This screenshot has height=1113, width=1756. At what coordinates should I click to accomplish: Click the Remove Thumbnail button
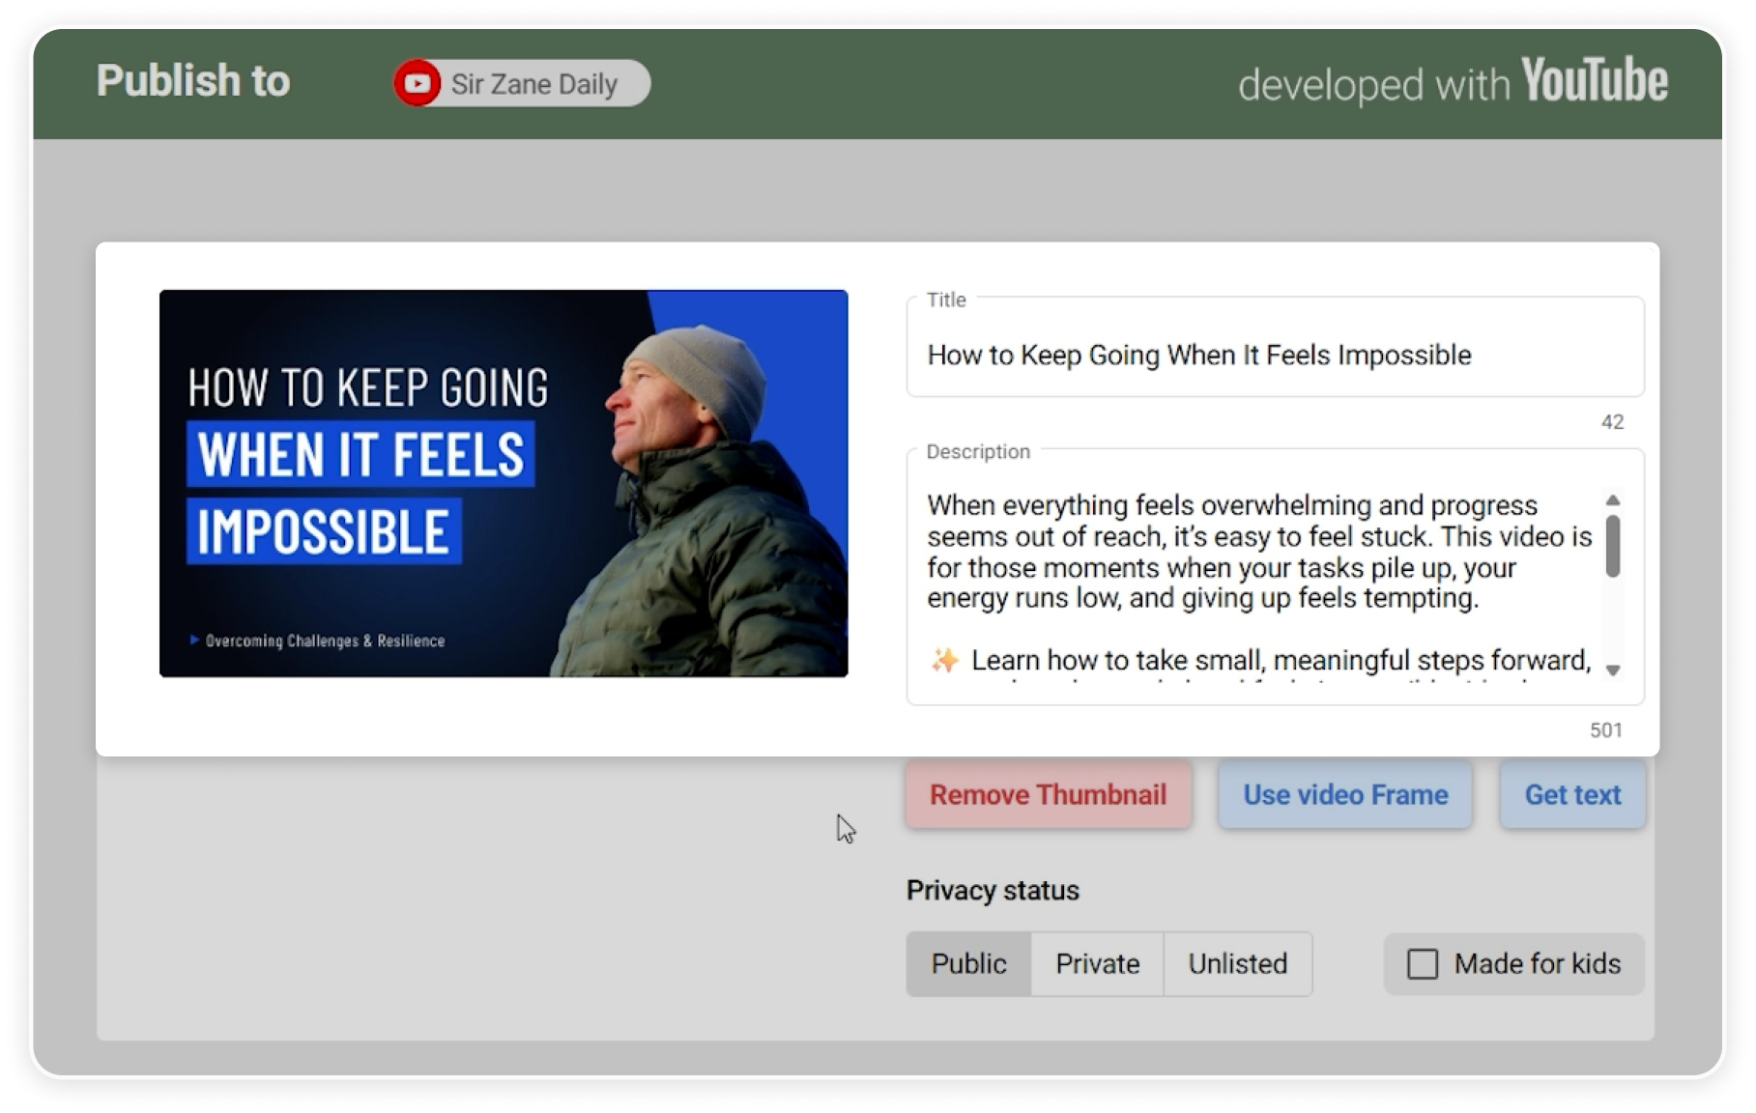tap(1048, 794)
